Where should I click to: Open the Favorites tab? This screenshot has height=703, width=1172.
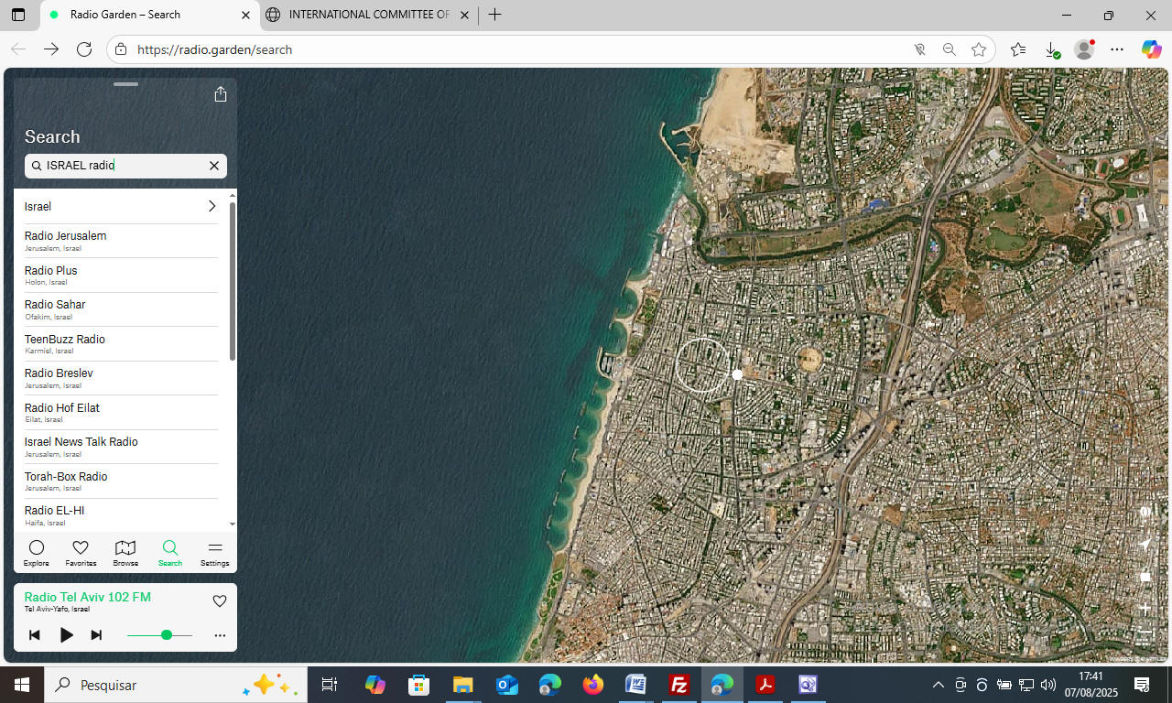(81, 553)
